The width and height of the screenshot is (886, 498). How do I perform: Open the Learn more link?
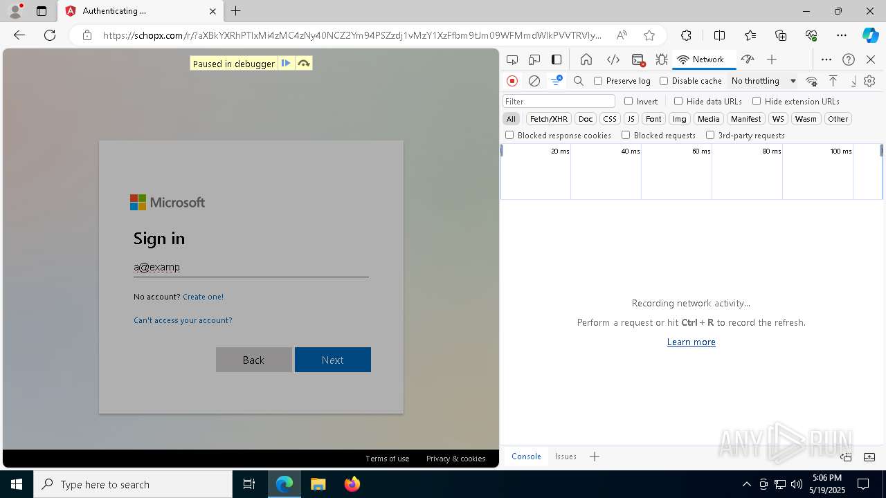point(691,342)
